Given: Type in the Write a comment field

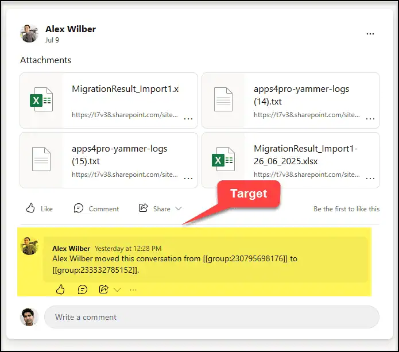Looking at the screenshot, I should click(x=211, y=317).
